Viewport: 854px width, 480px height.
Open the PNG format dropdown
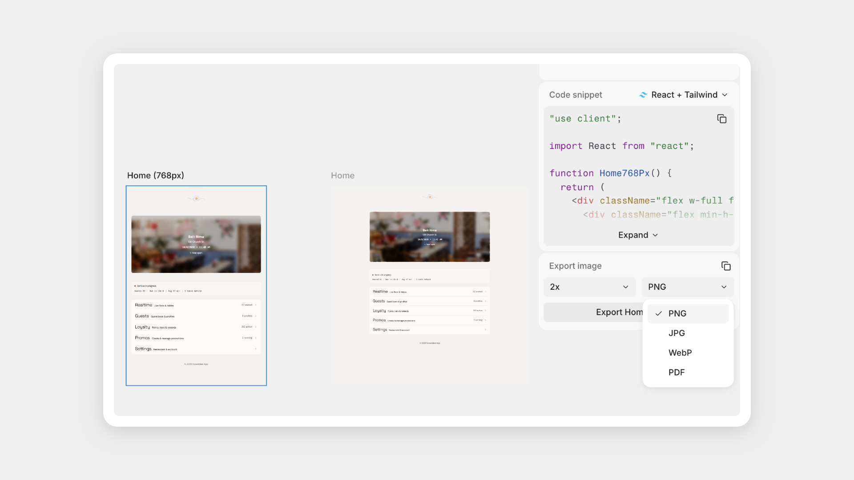click(688, 287)
